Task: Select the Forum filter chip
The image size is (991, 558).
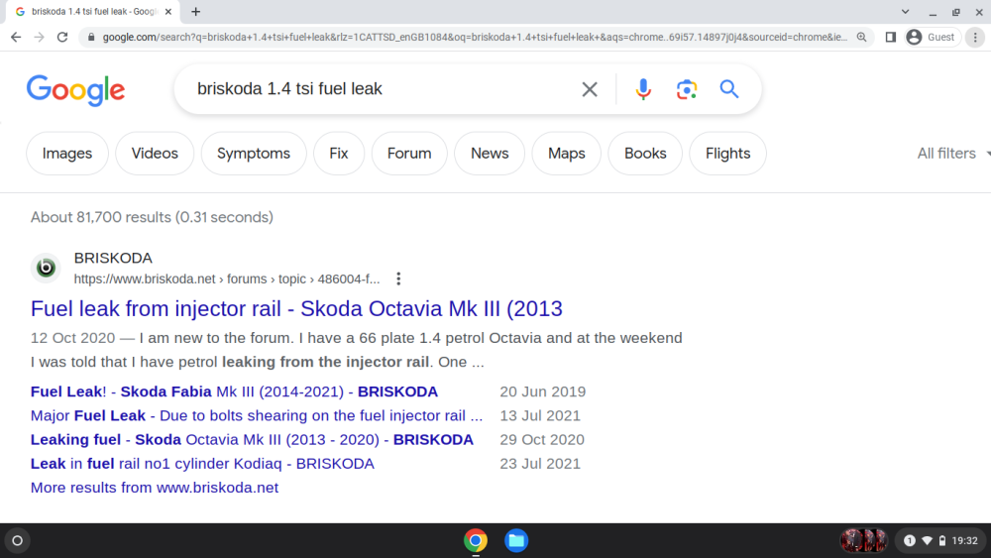Action: point(409,154)
